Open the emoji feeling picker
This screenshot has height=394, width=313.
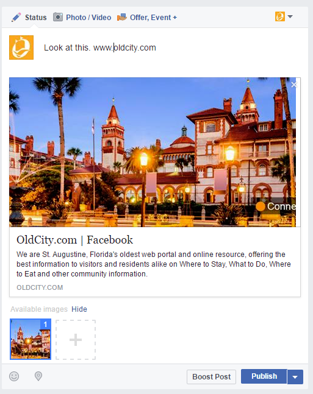(x=14, y=376)
